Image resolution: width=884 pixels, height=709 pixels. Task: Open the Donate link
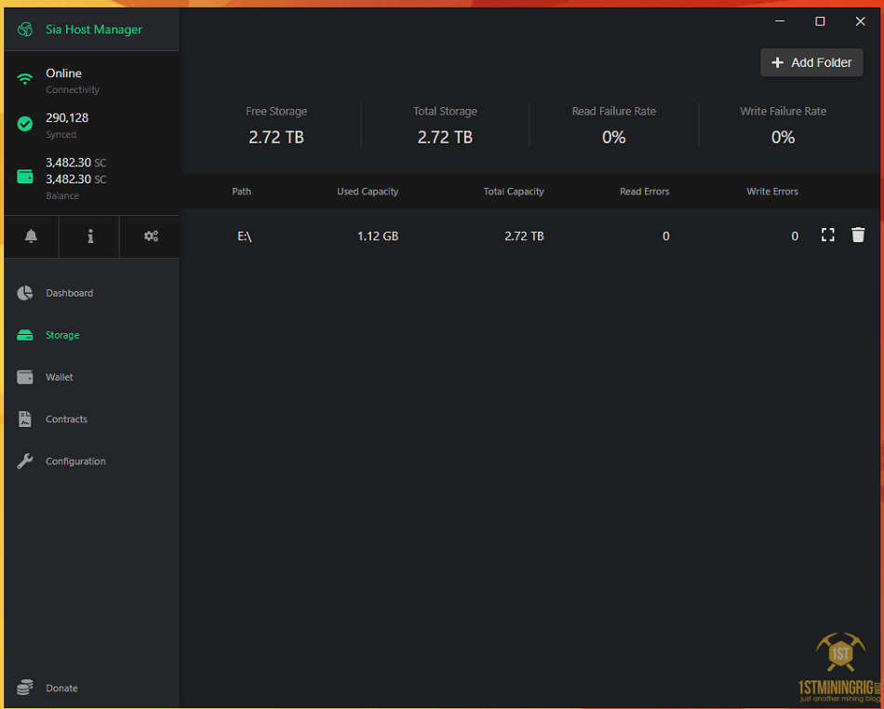tap(62, 689)
